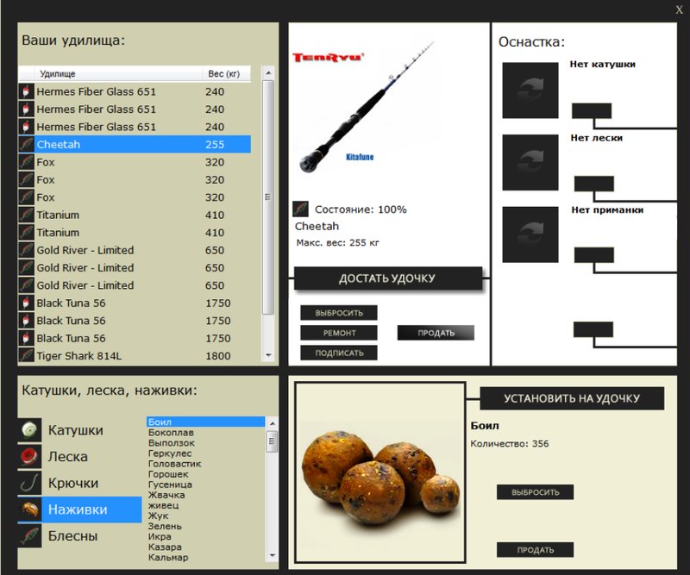Viewport: 690px width, 575px height.
Task: Click ПРОДАТЬ in the Боил bait panel
Action: [535, 550]
